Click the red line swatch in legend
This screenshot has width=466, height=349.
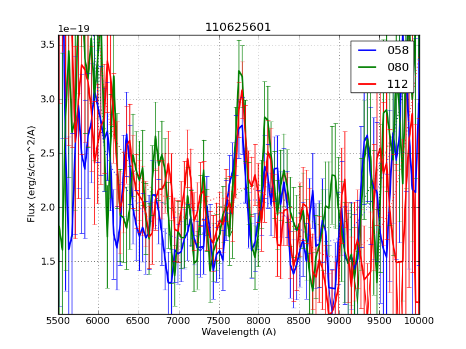click(367, 84)
